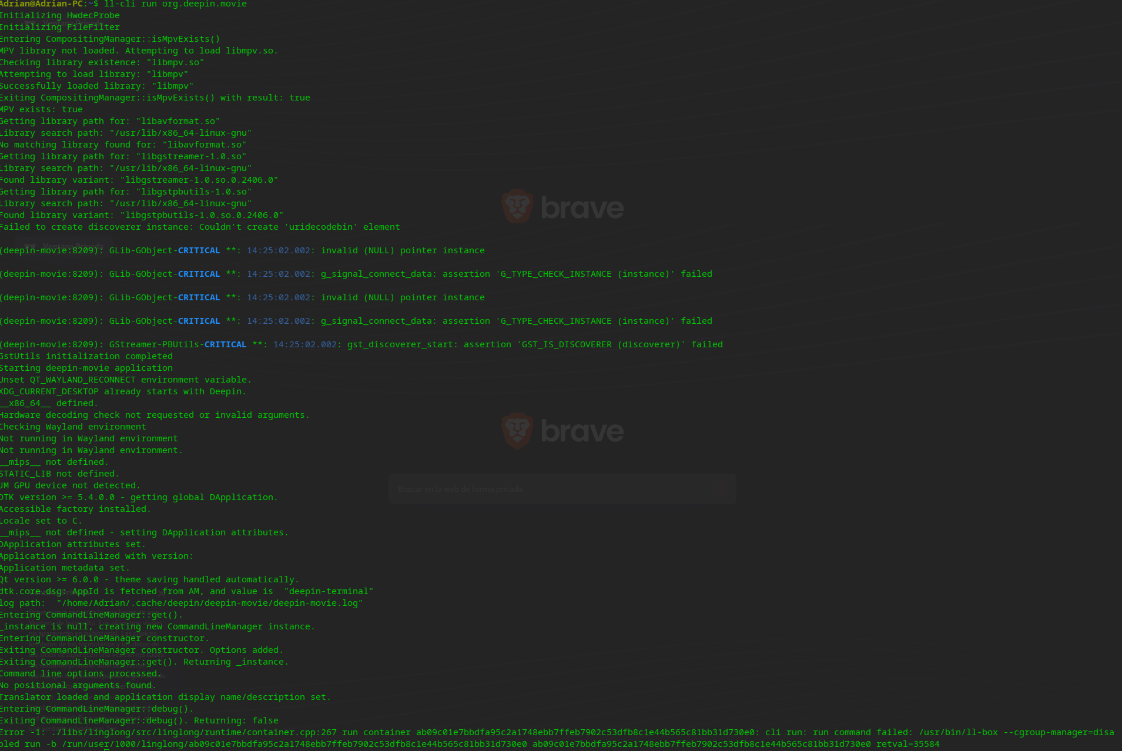Click 'XDG_CURRENT_DESKTOP already starts with Deepin' line
Screen dimensions: 1122x751
tap(123, 391)
